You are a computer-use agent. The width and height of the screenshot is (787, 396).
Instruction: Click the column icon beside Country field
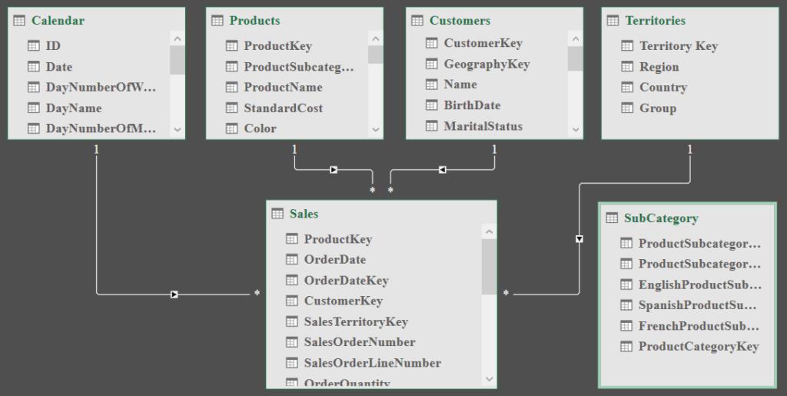pos(626,88)
